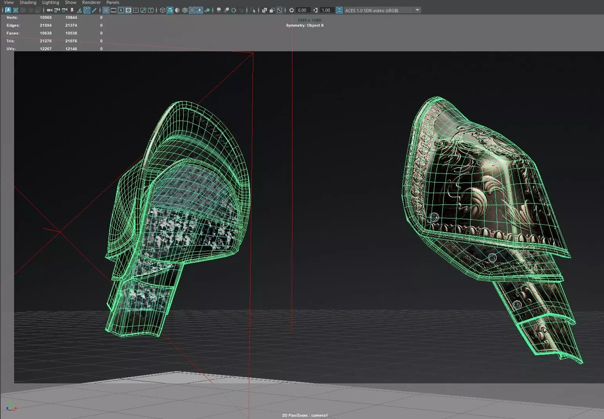Click the '2D Pan/Zoom : camera1' label
The image size is (604, 419).
coord(305,415)
